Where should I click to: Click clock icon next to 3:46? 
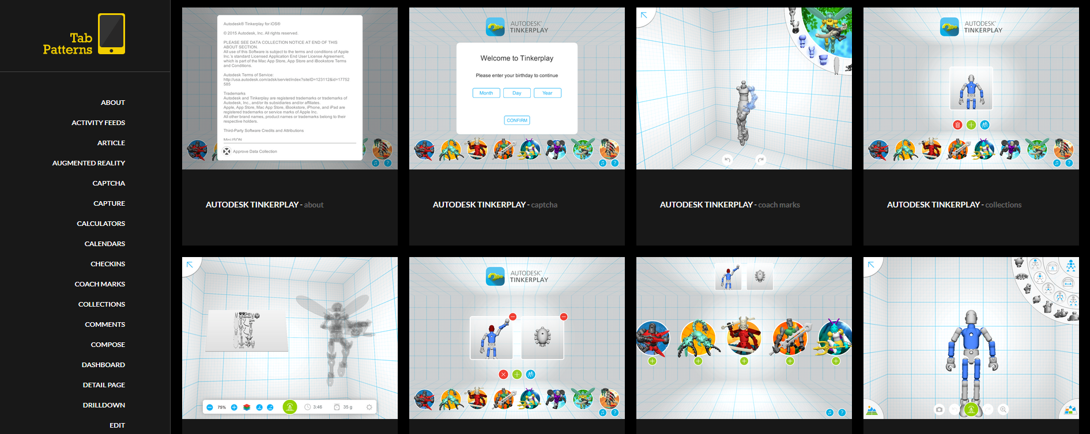(308, 407)
